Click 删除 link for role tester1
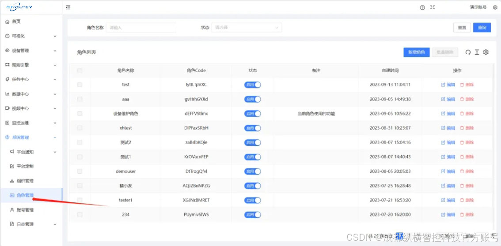 pos(470,200)
